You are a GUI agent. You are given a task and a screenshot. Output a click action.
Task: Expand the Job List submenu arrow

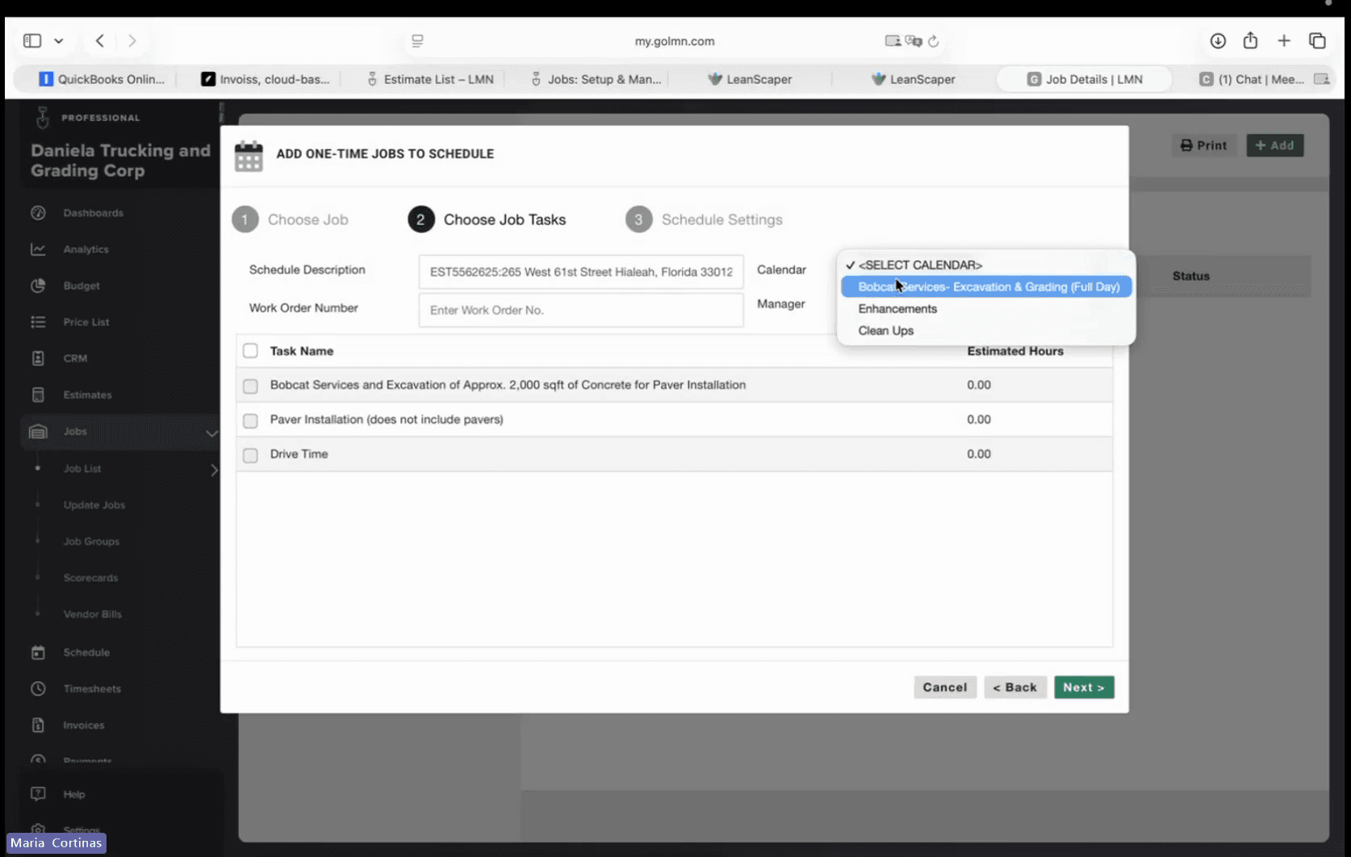(x=214, y=470)
